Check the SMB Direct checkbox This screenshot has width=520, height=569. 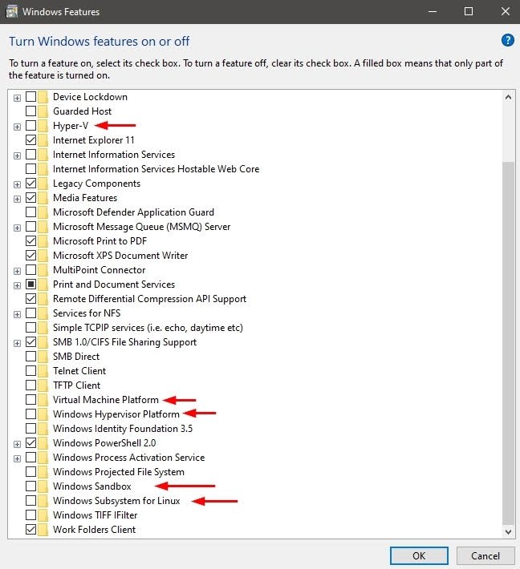click(x=30, y=357)
